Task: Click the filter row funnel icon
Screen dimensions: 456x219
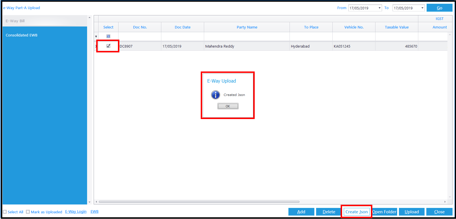Action: pyautogui.click(x=96, y=36)
